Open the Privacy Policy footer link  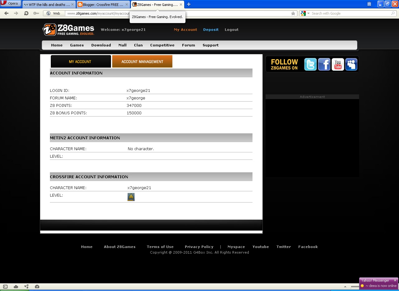click(199, 247)
